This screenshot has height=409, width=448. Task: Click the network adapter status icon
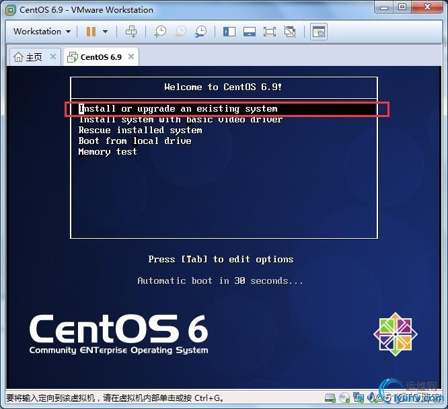359,398
